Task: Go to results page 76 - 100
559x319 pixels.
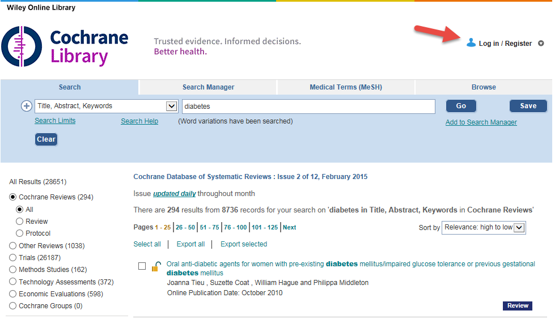Action: pos(235,227)
